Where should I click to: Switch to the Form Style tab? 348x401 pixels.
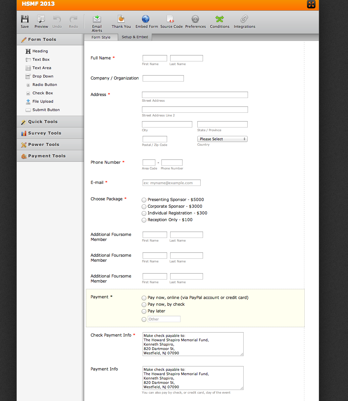point(101,37)
